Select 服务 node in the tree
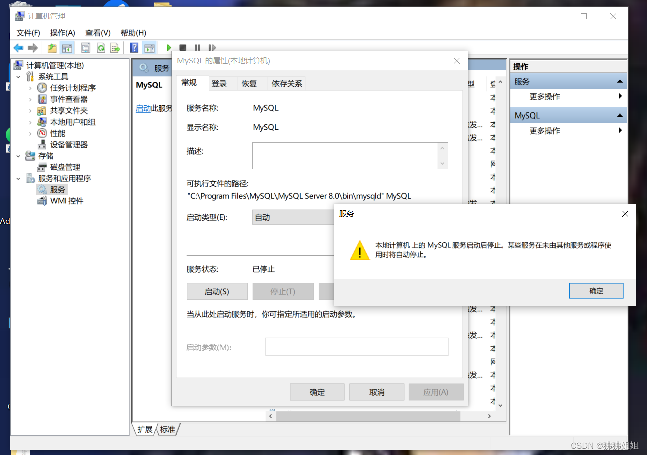The height and width of the screenshot is (455, 647). tap(58, 190)
